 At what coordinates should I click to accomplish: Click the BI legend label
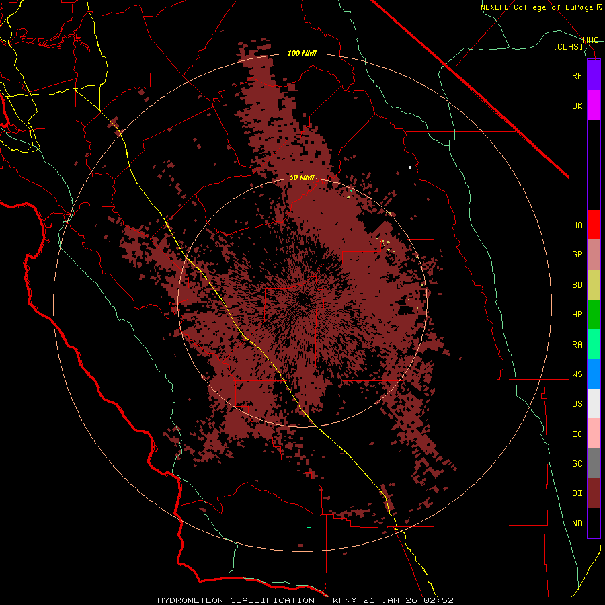(577, 493)
